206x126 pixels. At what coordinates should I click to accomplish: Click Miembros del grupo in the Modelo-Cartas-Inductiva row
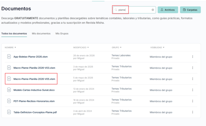click(x=161, y=90)
